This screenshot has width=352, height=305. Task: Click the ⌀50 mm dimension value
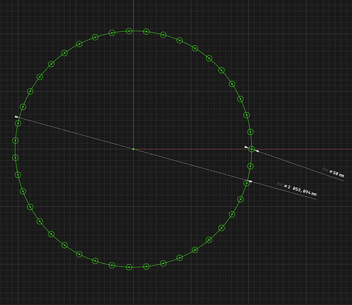pyautogui.click(x=337, y=173)
